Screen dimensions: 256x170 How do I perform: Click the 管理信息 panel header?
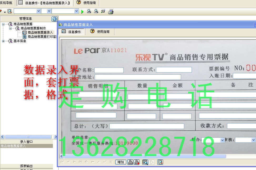pyautogui.click(x=26, y=19)
